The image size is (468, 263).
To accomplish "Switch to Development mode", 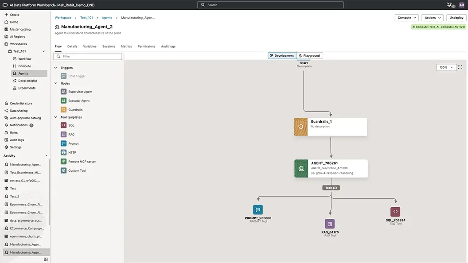I will click(282, 56).
